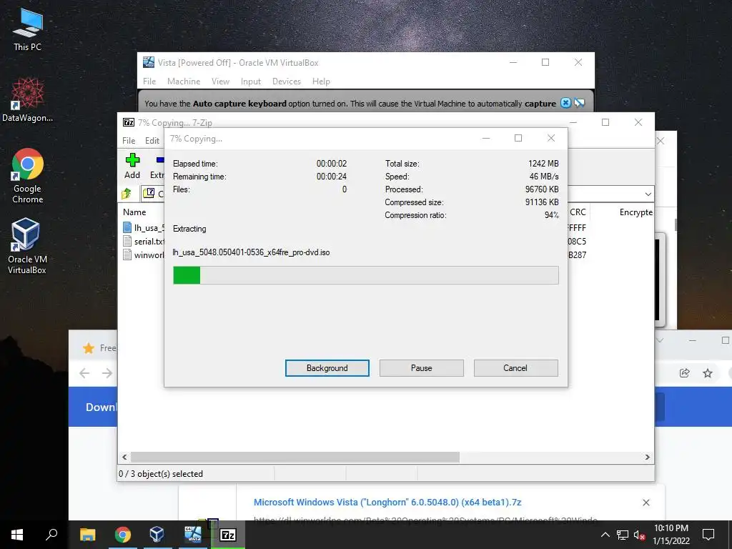Click the green Add button in 7-Zip

(x=132, y=166)
